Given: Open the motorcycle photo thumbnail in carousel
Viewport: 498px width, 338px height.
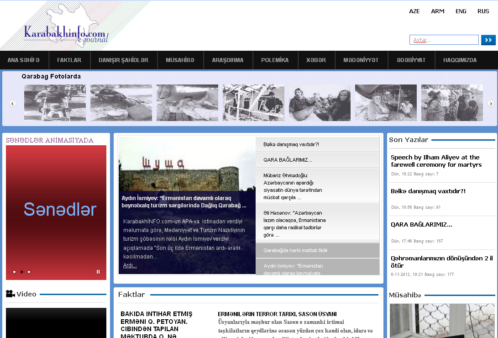Looking at the screenshot, I should point(55,103).
